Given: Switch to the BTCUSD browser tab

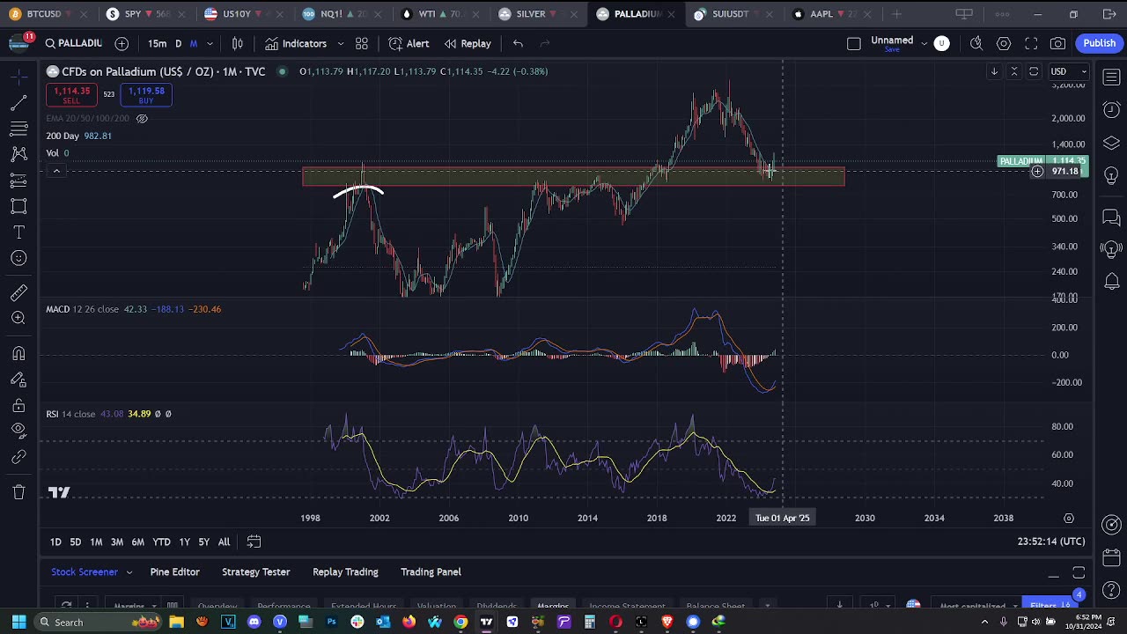Looking at the screenshot, I should [44, 14].
